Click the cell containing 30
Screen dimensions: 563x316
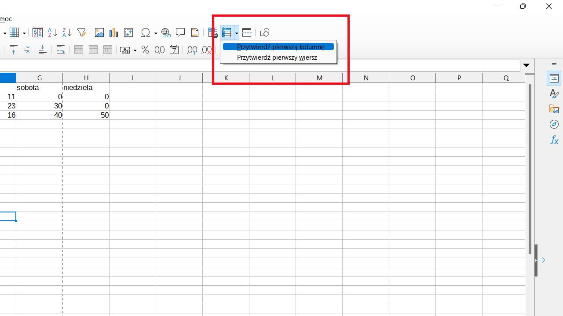click(40, 106)
